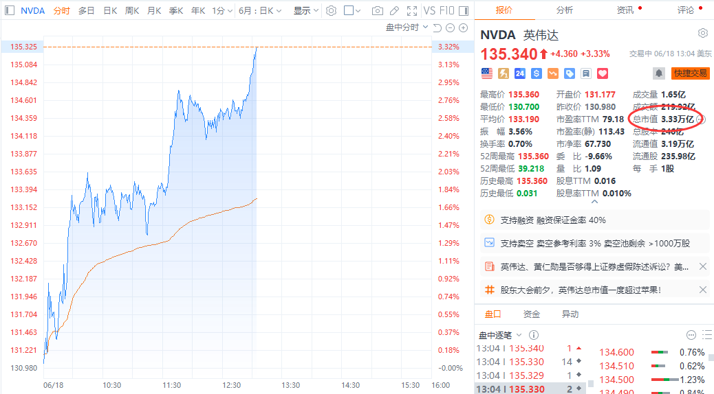
Task: Open the news about 英伟达总市值一度超过苹果
Action: (581, 290)
